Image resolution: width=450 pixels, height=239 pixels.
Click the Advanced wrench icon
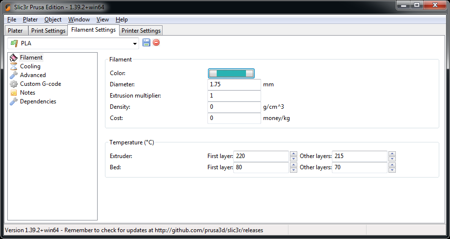(14, 75)
